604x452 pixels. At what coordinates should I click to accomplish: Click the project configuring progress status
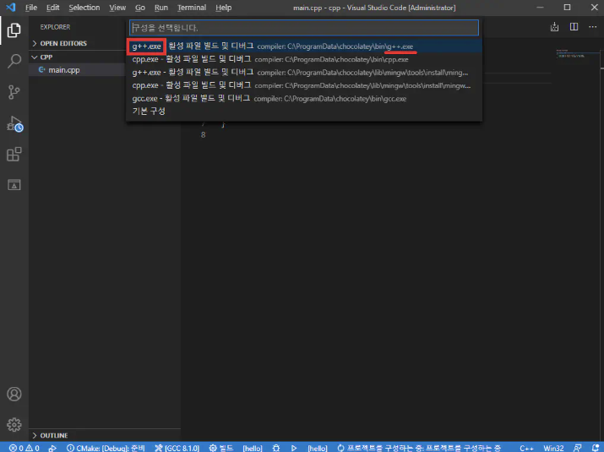click(x=419, y=448)
